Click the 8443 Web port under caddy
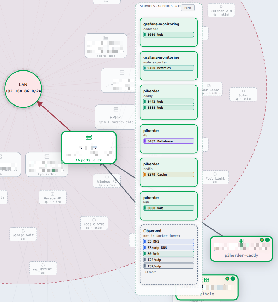This screenshot has width=278, height=302. pos(169,102)
